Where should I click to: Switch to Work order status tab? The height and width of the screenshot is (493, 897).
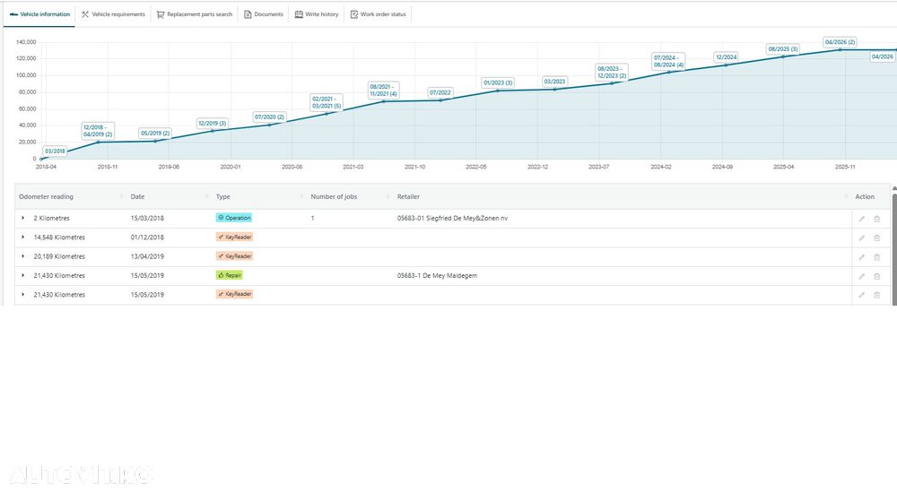click(x=379, y=14)
